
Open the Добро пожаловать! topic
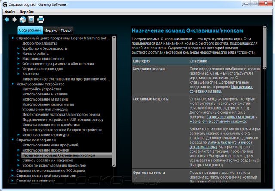click(x=40, y=43)
